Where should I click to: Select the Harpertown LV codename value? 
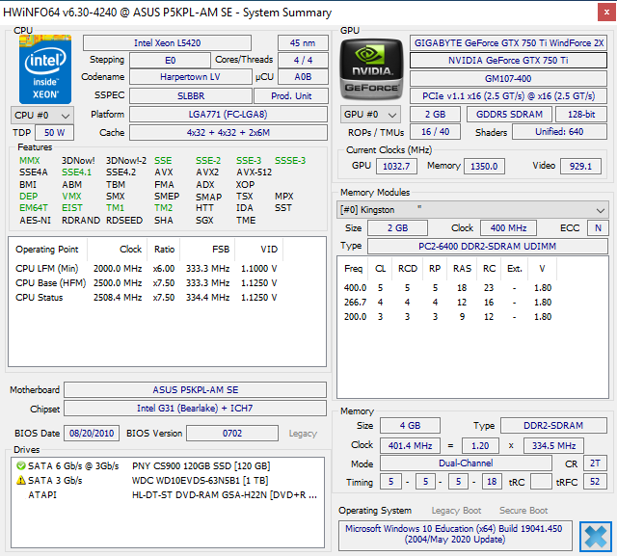[191, 77]
